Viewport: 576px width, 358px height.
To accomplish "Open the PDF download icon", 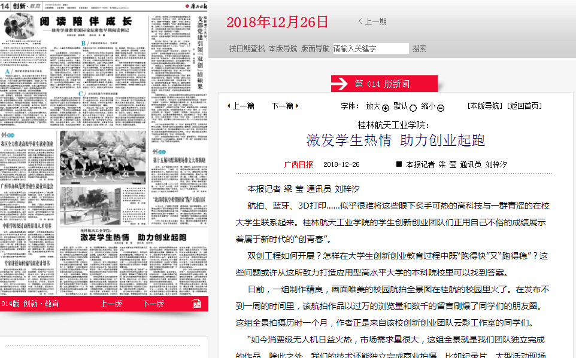I will click(196, 304).
